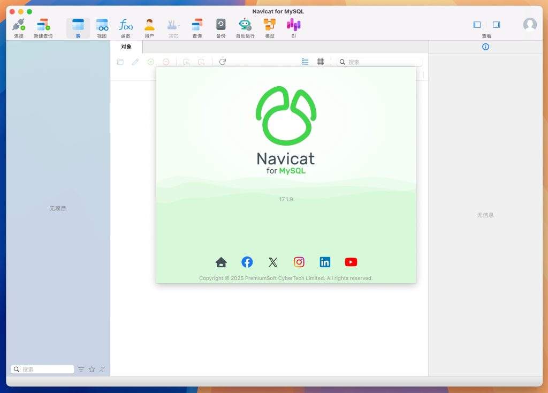Toggle the right information pane visibility
548x393 pixels.
click(496, 25)
